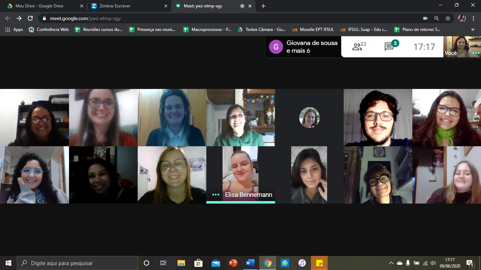Viewport: 481px width, 270px height.
Task: Open the notification center icon
Action: [x=470, y=263]
